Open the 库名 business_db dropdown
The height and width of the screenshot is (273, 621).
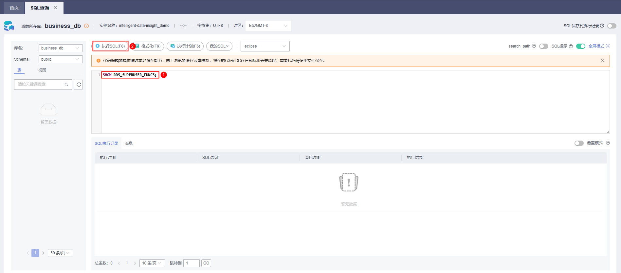[x=61, y=48]
